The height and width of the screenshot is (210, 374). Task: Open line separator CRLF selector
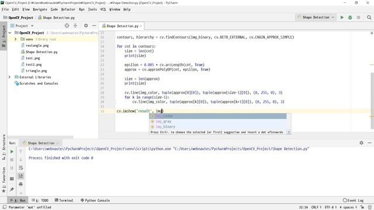316,208
